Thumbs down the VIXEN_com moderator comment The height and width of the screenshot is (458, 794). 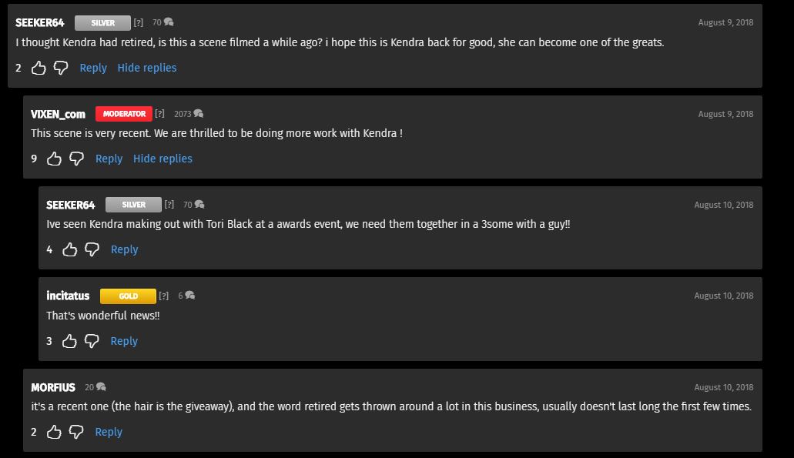coord(76,159)
